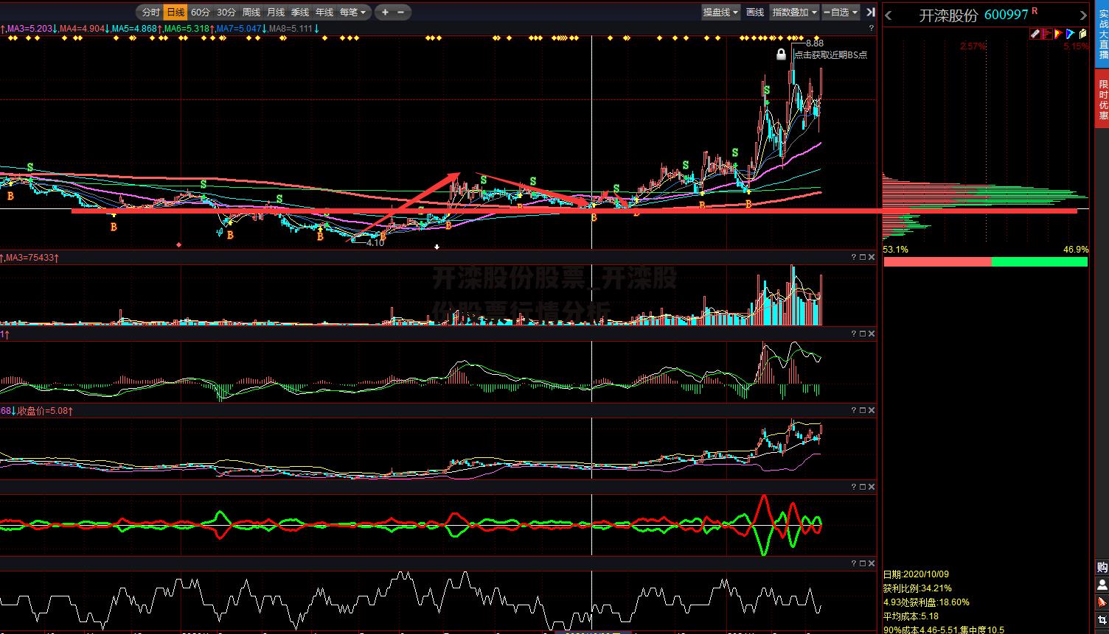Image resolution: width=1109 pixels, height=634 pixels.
Task: Maximize the MACD indicator panel
Action: coord(863,334)
